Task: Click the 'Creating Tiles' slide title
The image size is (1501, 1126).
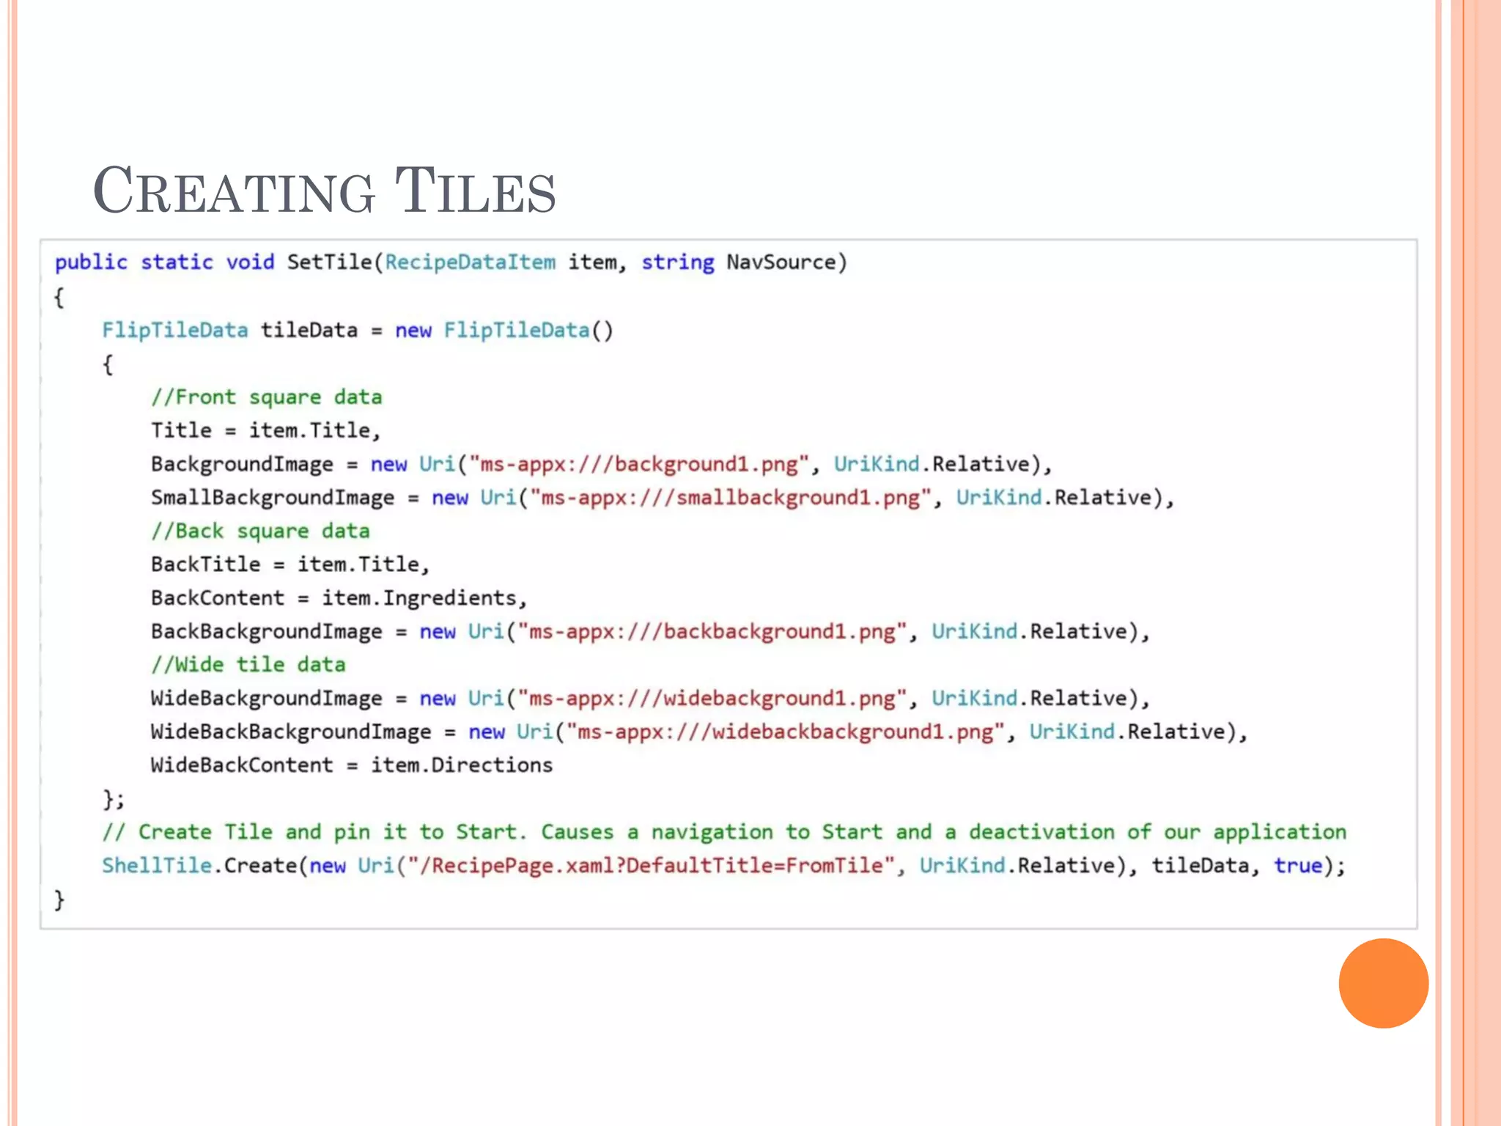Action: [324, 191]
